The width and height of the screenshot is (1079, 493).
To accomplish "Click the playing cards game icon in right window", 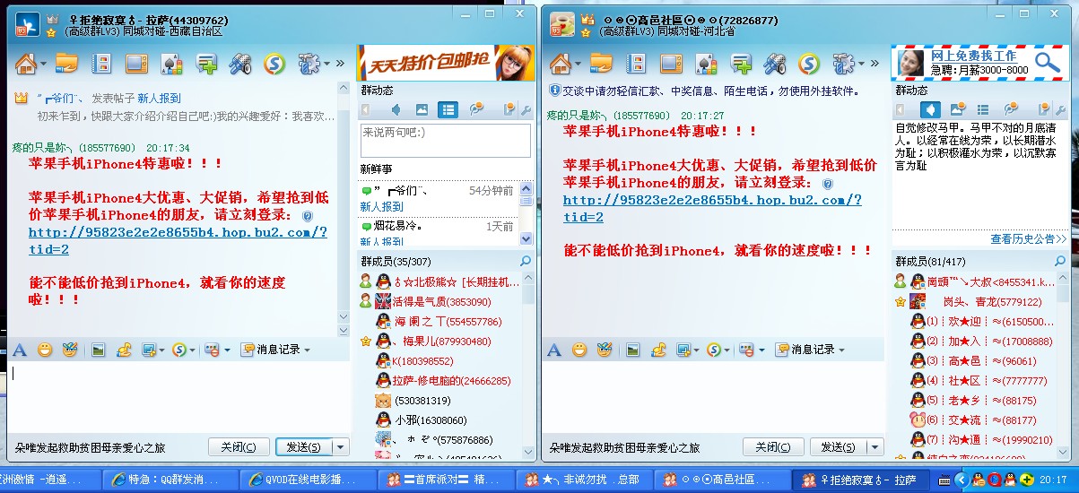I will pos(707,64).
